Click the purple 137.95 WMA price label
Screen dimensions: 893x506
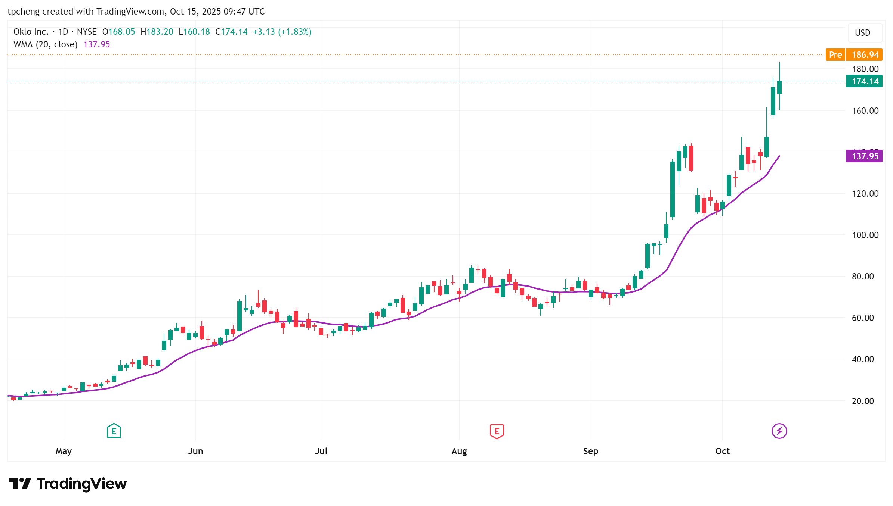coord(864,156)
